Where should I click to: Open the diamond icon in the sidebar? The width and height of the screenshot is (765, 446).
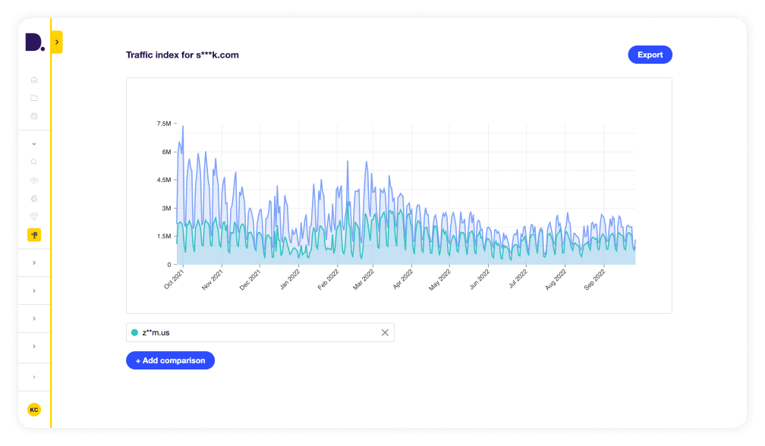pos(34,216)
